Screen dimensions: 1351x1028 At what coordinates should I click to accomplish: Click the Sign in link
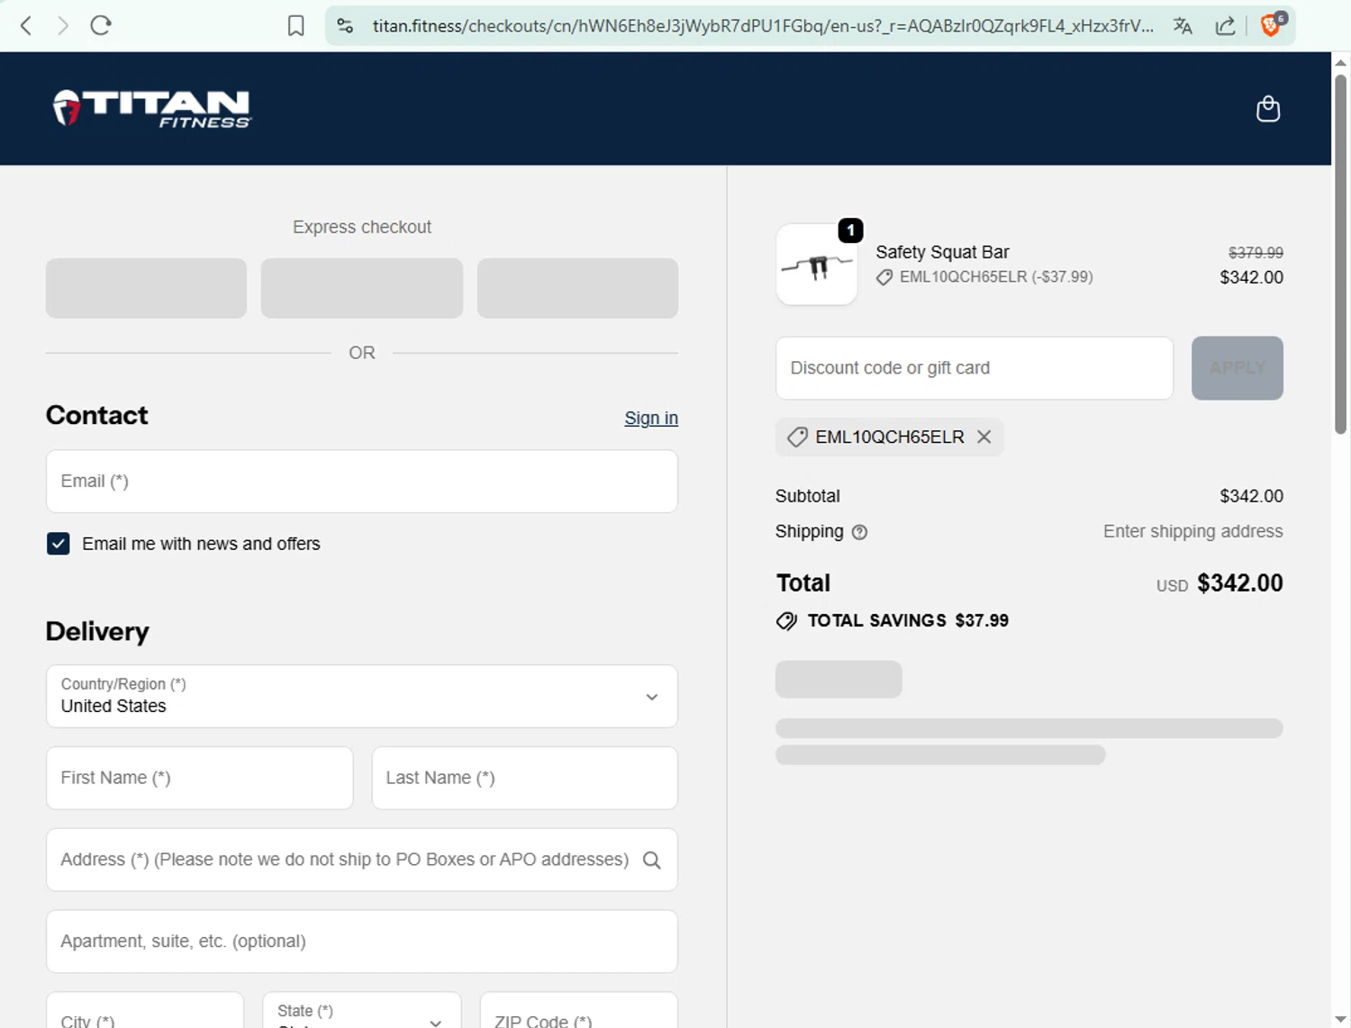651,418
